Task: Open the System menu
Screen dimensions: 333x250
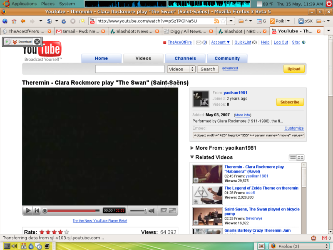Action: pos(67,4)
